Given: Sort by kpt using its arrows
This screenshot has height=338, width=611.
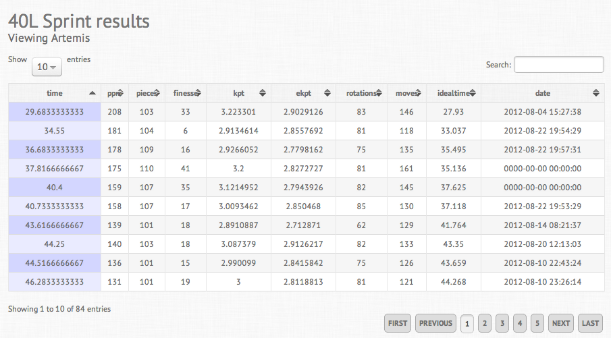Looking at the screenshot, I should (263, 93).
